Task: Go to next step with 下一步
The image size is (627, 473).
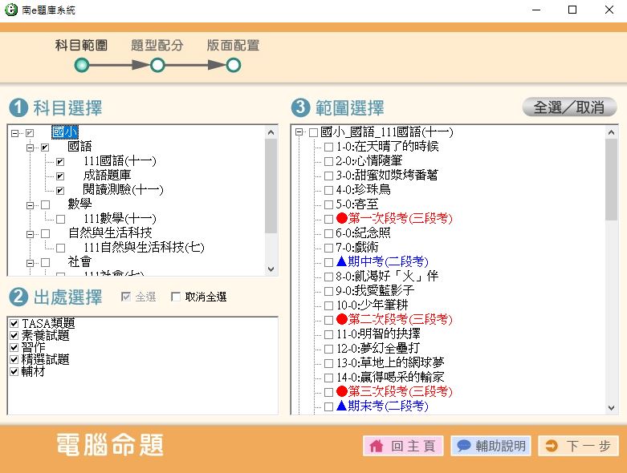Action: pos(578,446)
